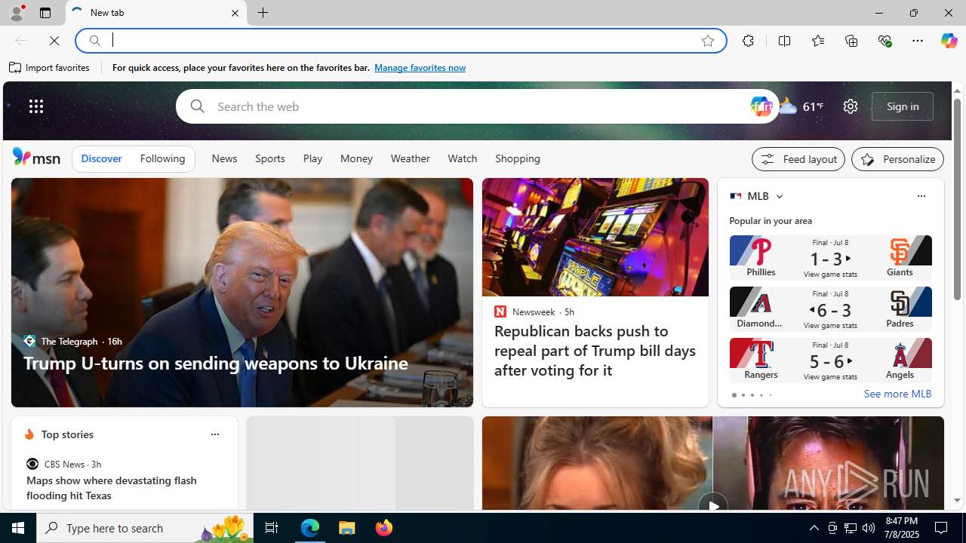Open Rangers vs Angels game stats

click(830, 360)
